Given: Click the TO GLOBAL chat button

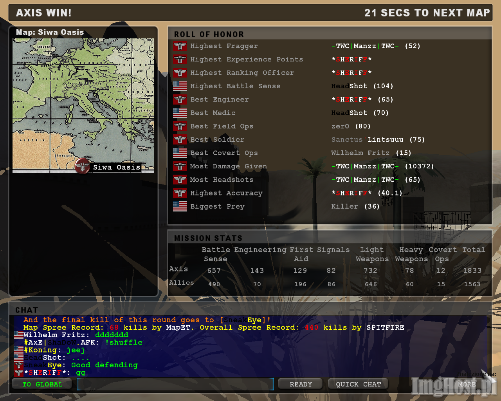Looking at the screenshot, I should point(42,384).
